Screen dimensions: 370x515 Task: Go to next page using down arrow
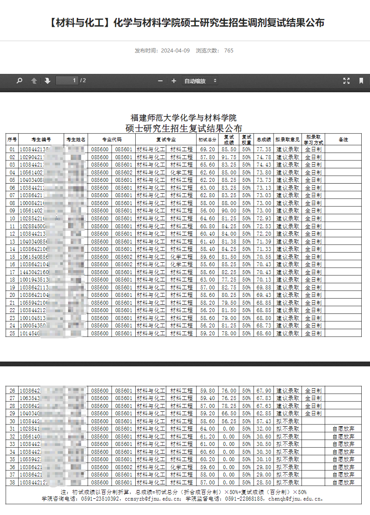[x=48, y=80]
